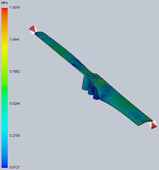This screenshot has height=170, width=159.
Task: Select the maximum legend value 1.3019
Action: (x=15, y=7)
